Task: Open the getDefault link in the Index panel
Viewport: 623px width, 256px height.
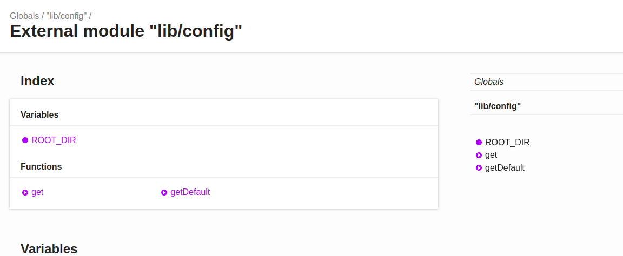Action: tap(190, 192)
